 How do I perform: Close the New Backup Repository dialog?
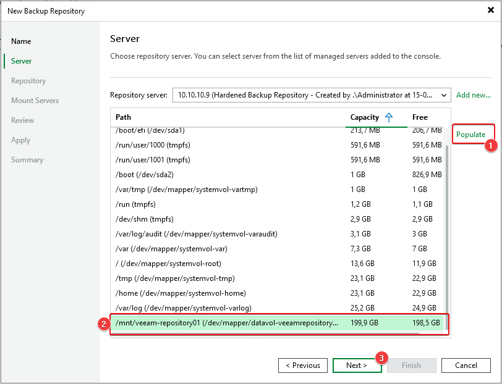pos(490,10)
